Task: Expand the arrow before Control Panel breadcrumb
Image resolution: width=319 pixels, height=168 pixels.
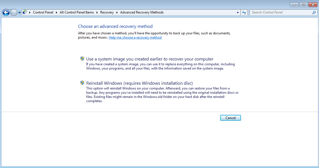Action: 30,12
